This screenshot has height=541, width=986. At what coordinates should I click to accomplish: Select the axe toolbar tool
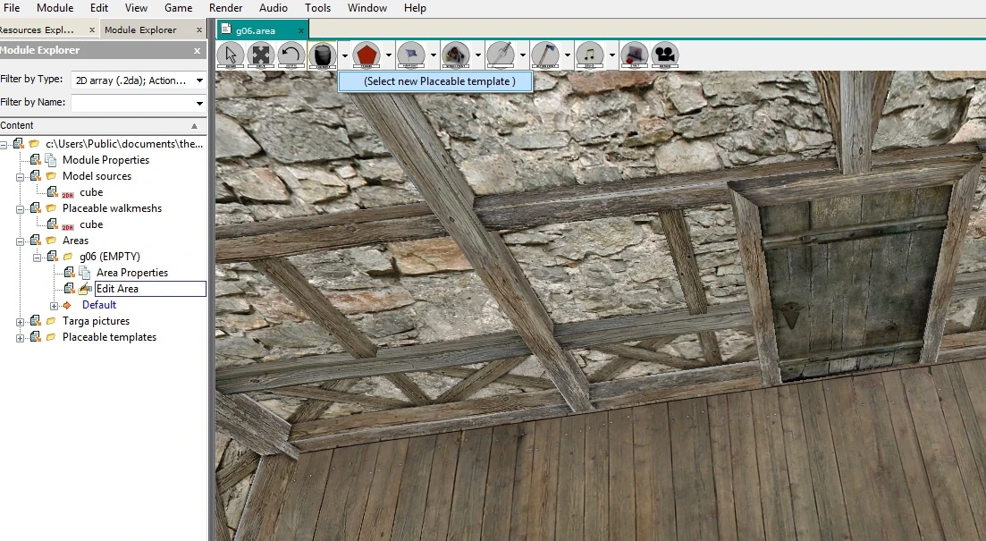pos(544,55)
